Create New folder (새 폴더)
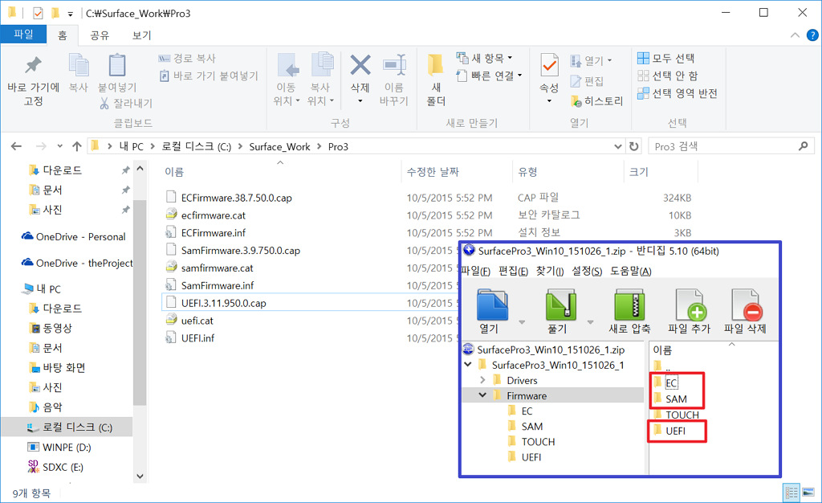The image size is (822, 503). pos(436,80)
